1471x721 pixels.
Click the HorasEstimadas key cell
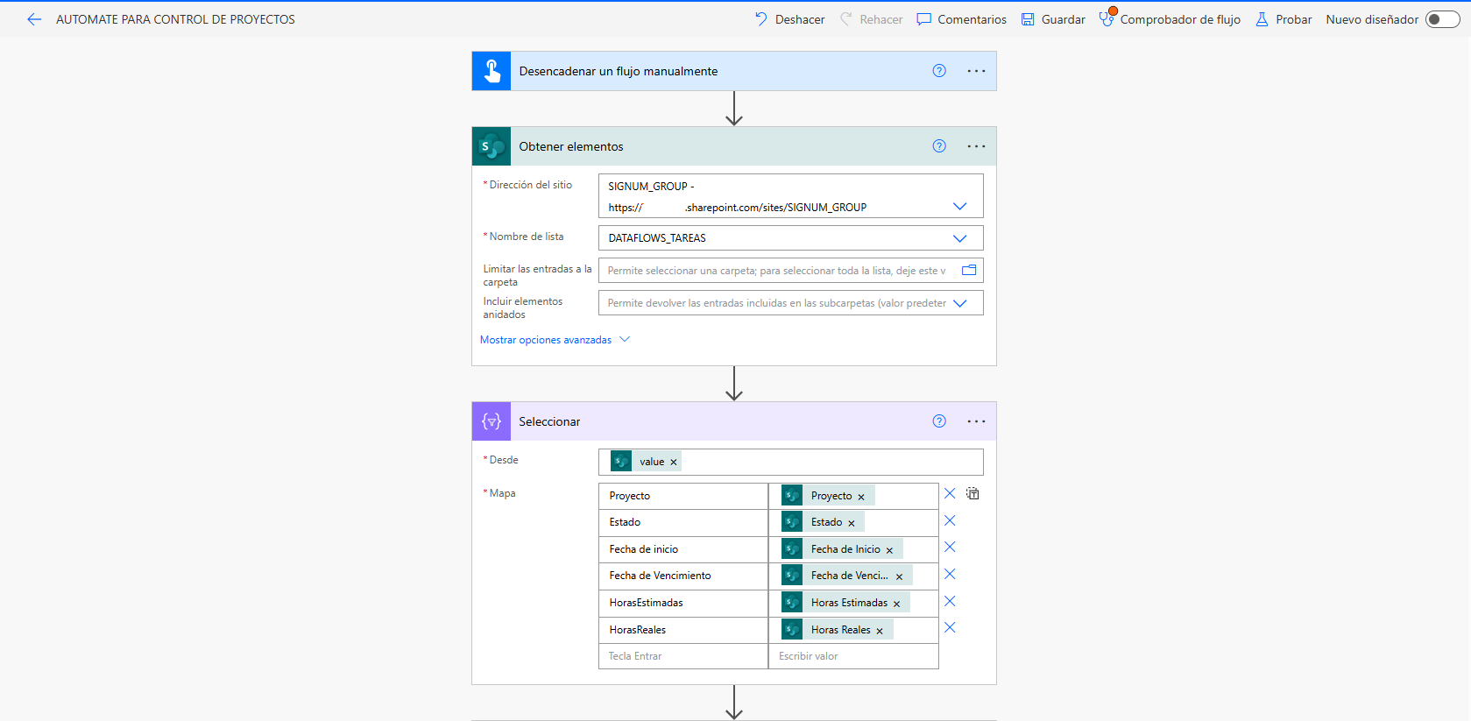(x=683, y=603)
